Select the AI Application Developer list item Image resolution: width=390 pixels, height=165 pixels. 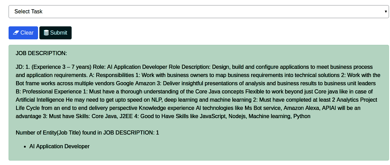pos(59,147)
